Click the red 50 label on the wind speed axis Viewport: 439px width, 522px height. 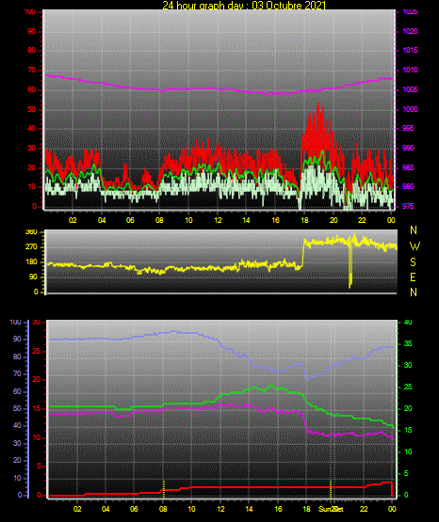coord(31,109)
